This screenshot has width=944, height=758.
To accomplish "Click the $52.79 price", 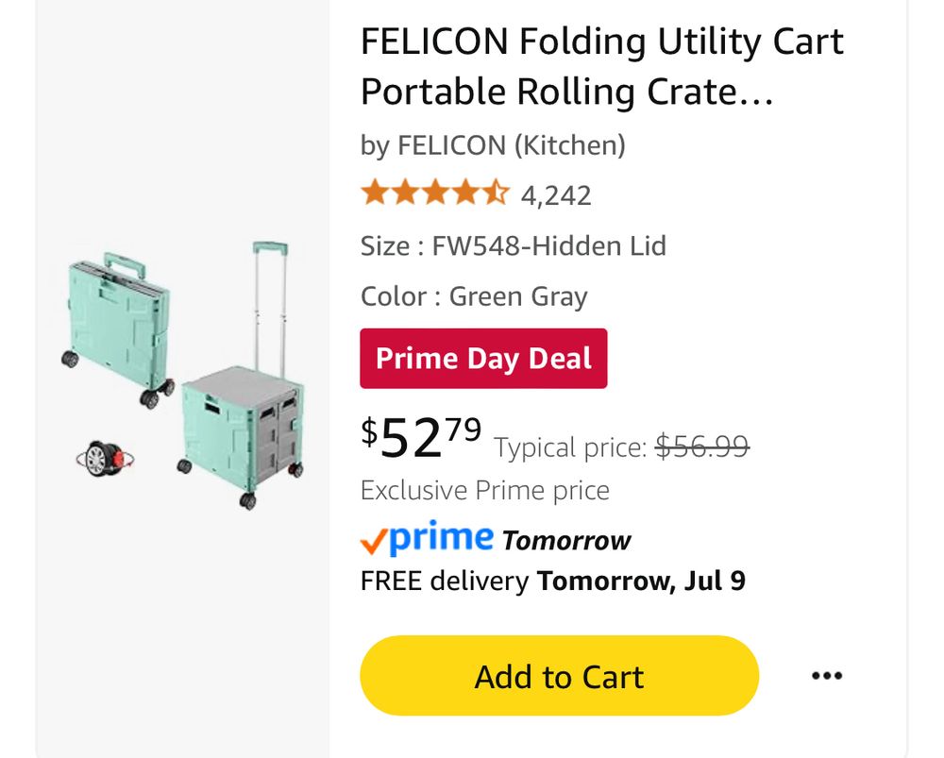I will 421,438.
